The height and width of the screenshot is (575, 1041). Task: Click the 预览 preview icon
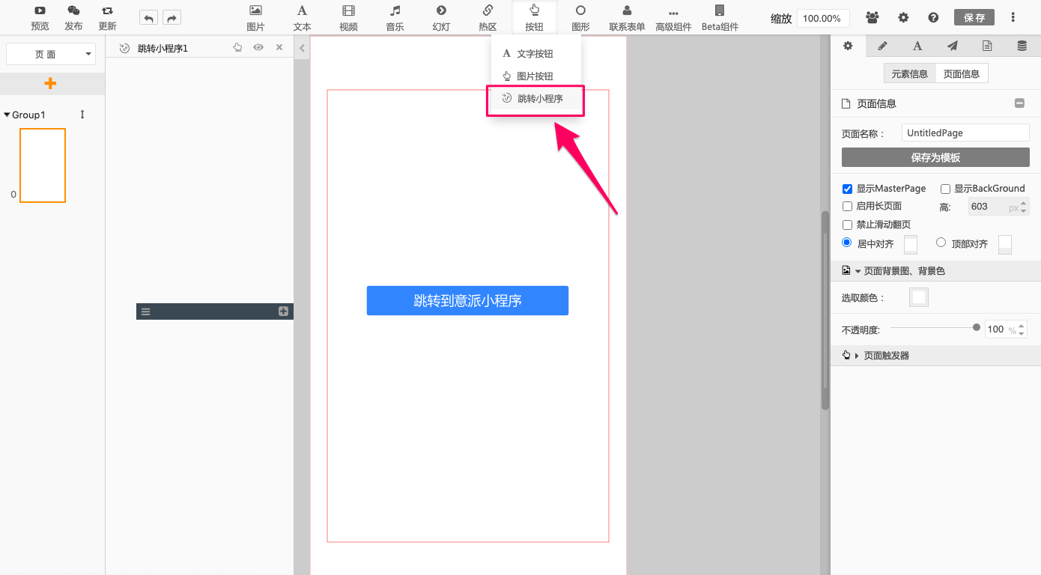40,18
